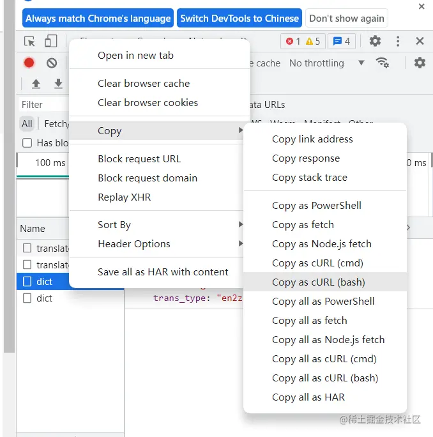Open the DevTools three-dot menu
Image resolution: width=433 pixels, height=437 pixels.
coord(398,42)
